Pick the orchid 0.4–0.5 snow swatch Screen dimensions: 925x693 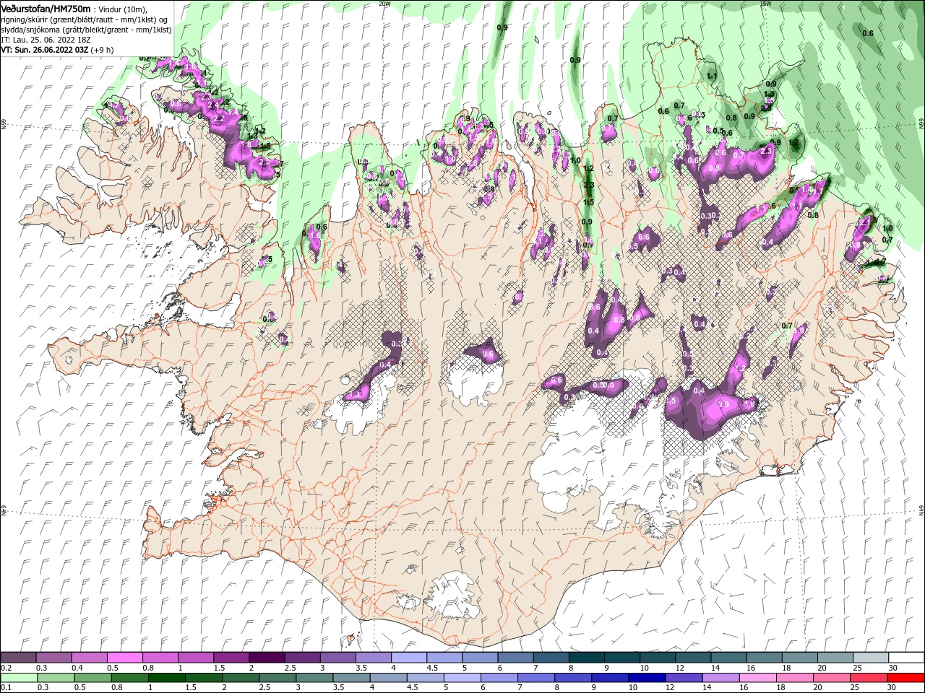point(89,658)
